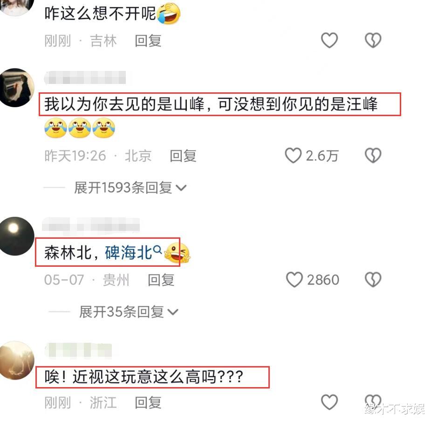The height and width of the screenshot is (423, 431).
Task: Reply to the 北京 comment from 昨天19:26
Action: (x=183, y=156)
